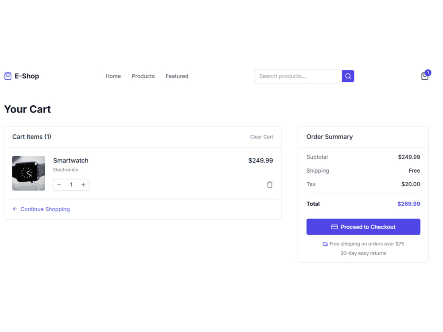
Task: Click the quantity value 1
Action: [x=71, y=185]
